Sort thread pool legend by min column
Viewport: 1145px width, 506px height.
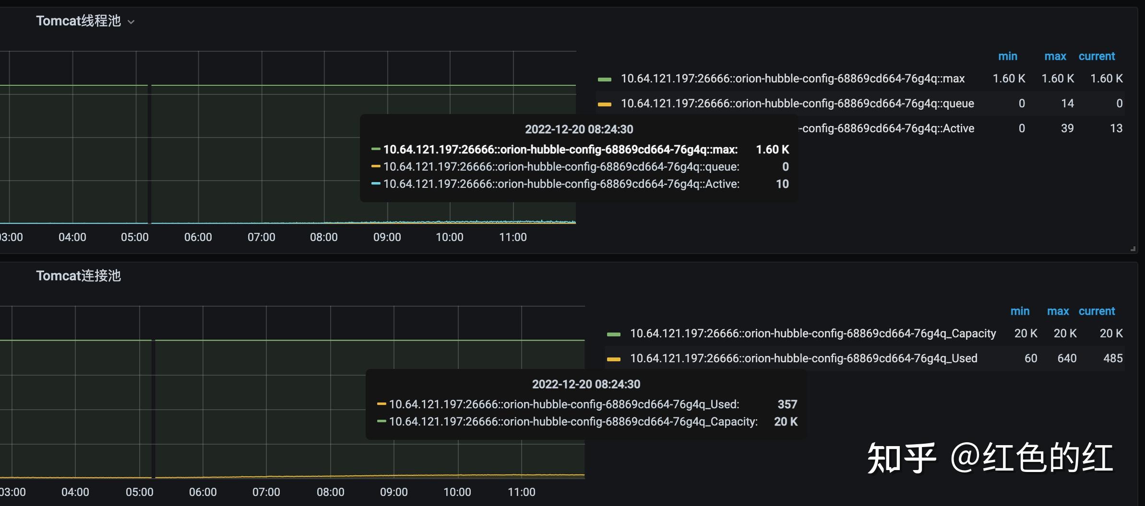[x=1007, y=57]
